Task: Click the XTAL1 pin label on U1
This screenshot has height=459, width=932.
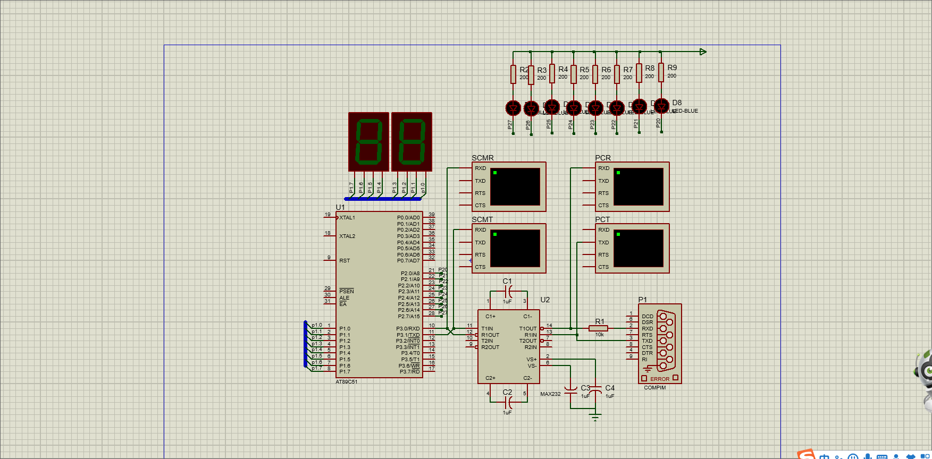Action: pos(347,218)
